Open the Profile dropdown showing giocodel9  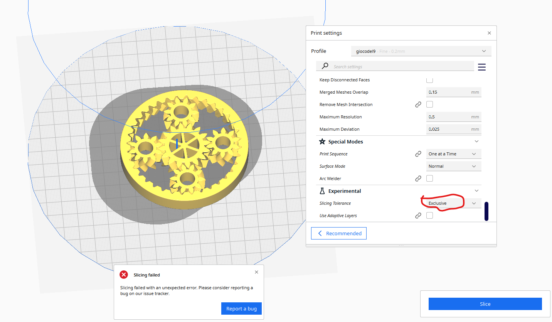[421, 51]
